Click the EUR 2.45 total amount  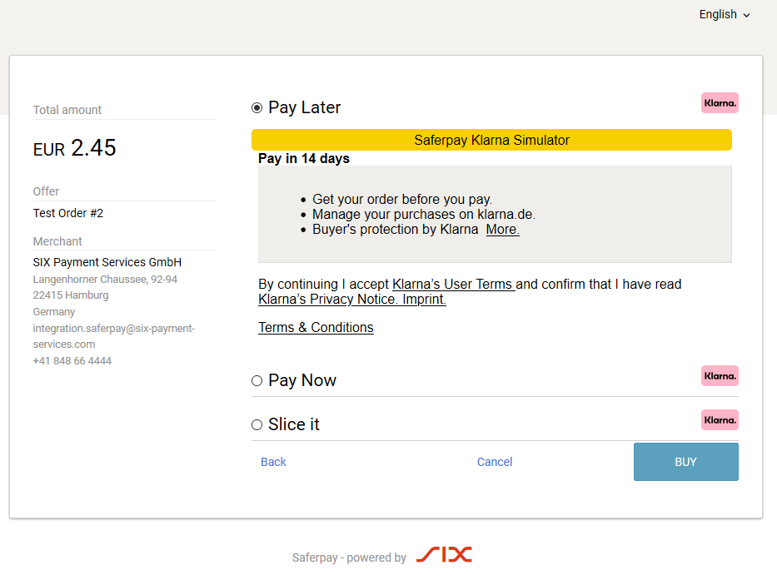point(74,147)
